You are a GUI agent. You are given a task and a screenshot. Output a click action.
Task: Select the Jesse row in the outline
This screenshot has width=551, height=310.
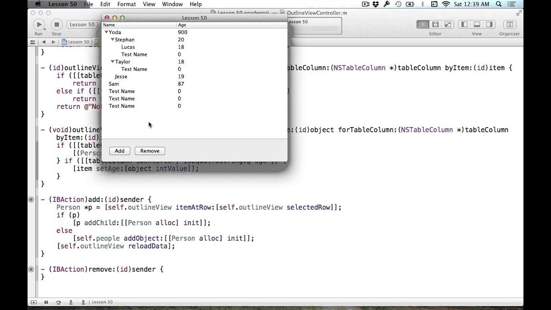[x=194, y=77]
